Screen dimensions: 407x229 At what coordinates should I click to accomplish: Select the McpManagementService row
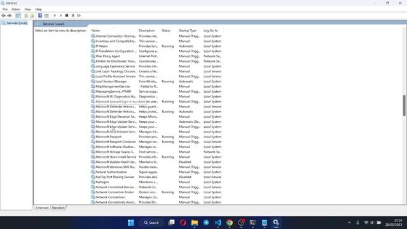(156, 87)
